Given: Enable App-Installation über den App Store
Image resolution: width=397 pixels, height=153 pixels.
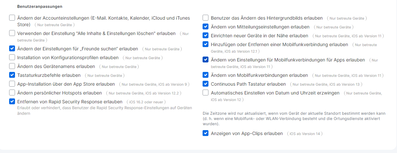Looking at the screenshot, I should click(x=12, y=84).
